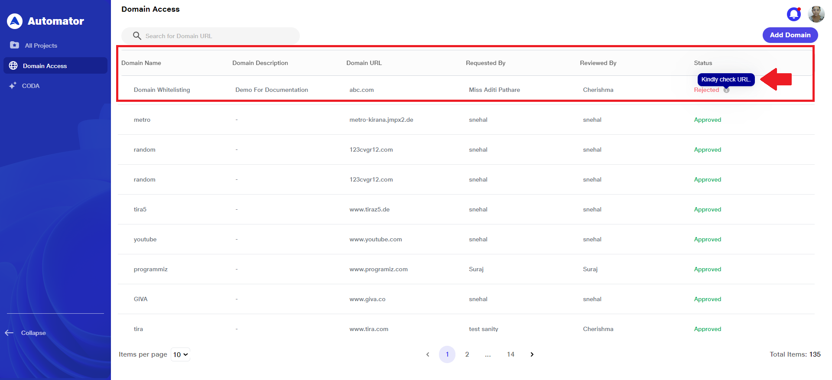This screenshot has width=832, height=380.
Task: Select the youtube domain row
Action: click(145, 239)
